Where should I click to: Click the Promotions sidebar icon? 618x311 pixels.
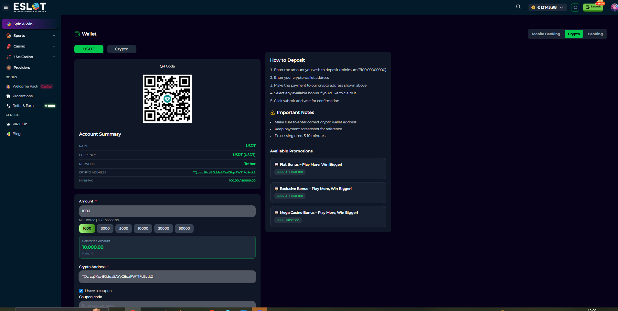pyautogui.click(x=8, y=96)
